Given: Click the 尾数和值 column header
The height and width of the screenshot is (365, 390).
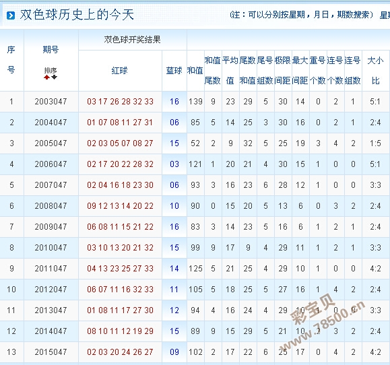Looking at the screenshot, I should click(x=247, y=70).
